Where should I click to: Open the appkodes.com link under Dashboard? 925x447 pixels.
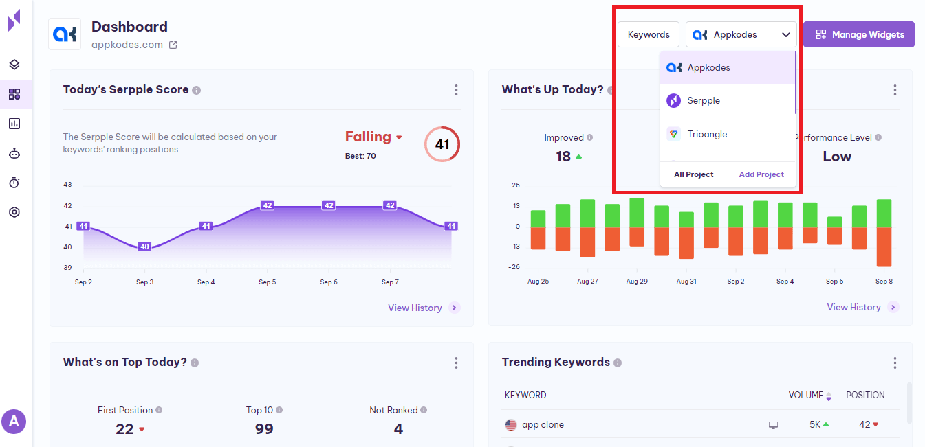pyautogui.click(x=127, y=45)
